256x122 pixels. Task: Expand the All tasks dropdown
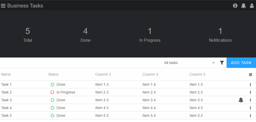[189, 63]
